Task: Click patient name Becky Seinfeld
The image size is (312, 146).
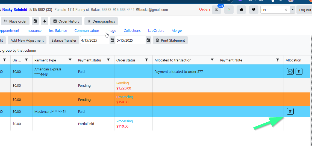Action: [15, 10]
